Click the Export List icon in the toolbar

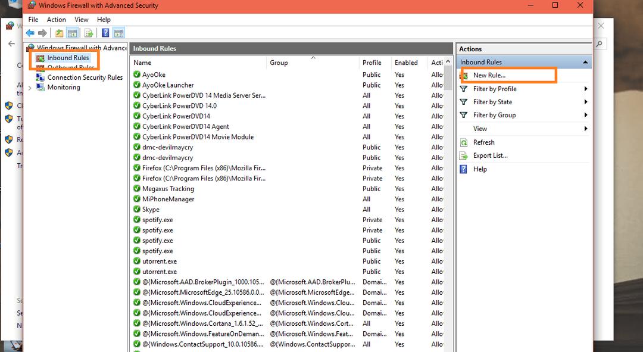coord(89,33)
